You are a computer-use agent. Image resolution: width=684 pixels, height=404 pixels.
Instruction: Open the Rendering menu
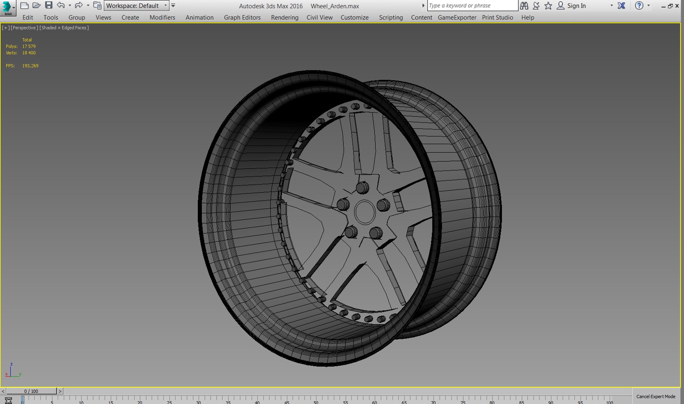285,18
